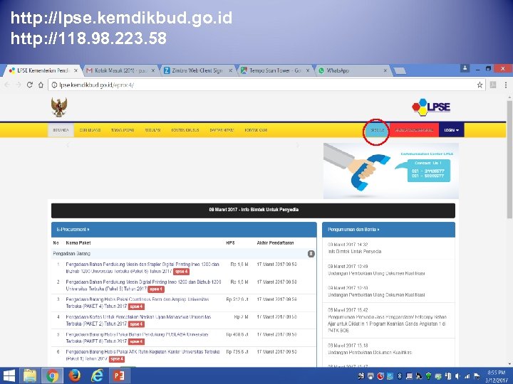Open the REGULASI menu item

[x=152, y=130]
